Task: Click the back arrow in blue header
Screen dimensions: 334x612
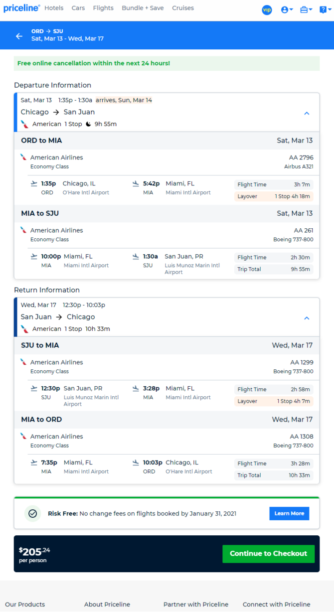Action: tap(19, 36)
